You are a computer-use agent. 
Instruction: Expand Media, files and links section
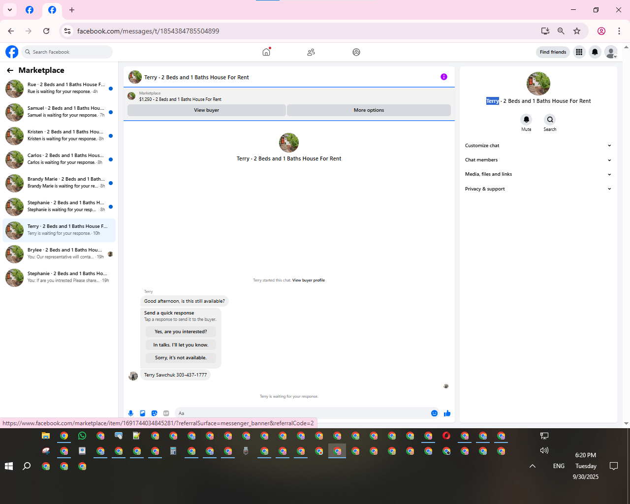tap(538, 174)
